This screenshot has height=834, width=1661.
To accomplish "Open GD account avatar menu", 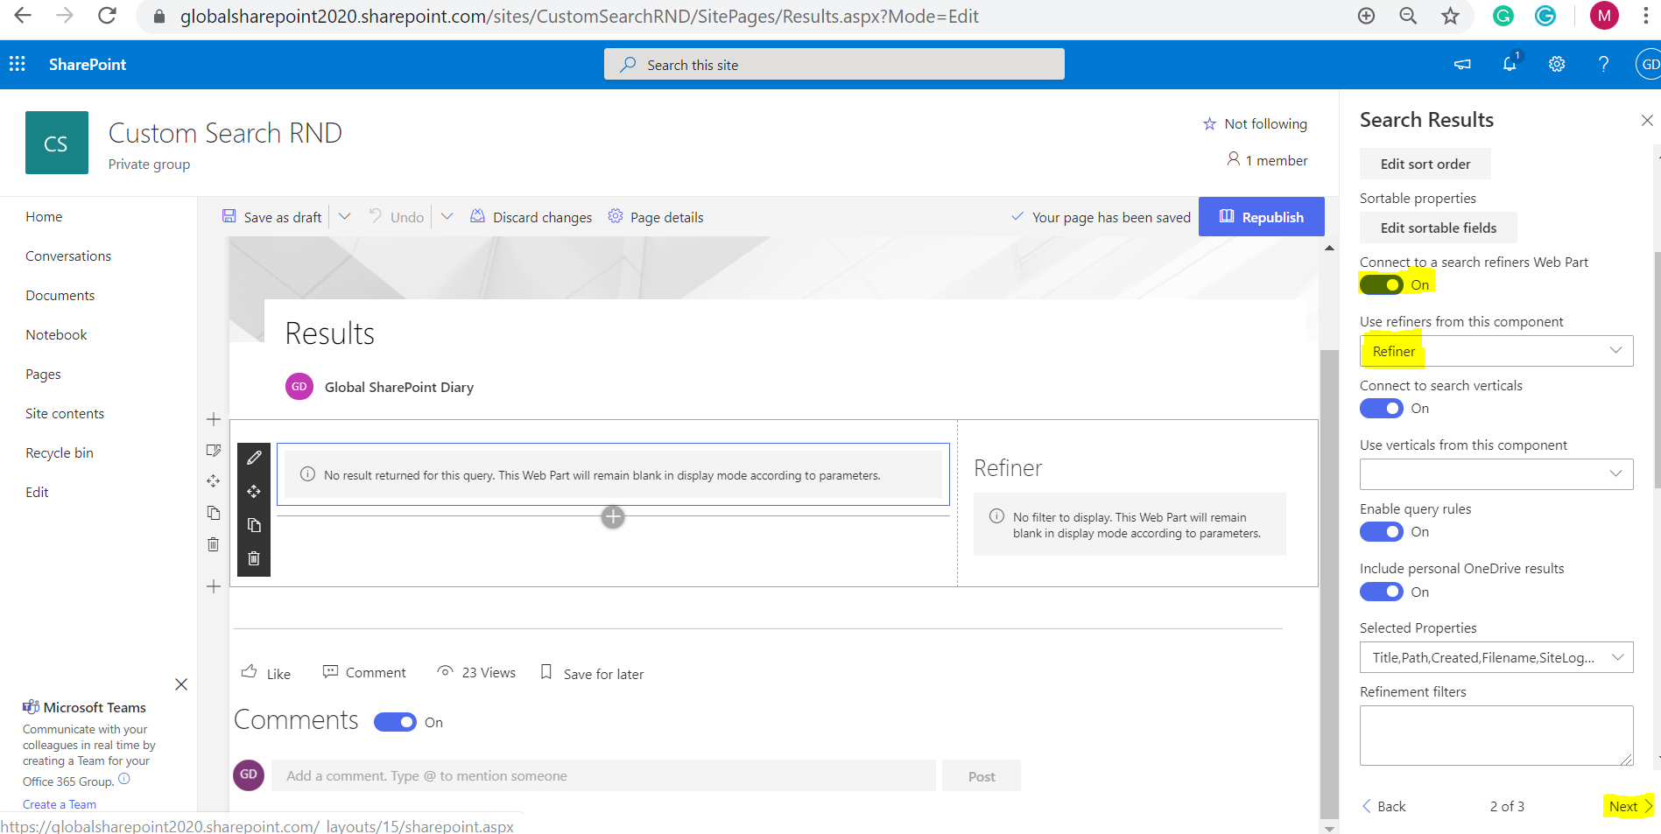I will click(x=1649, y=64).
